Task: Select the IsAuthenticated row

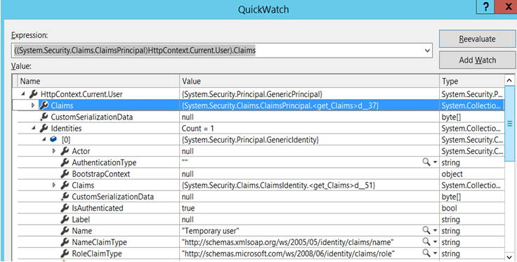Action: pos(258,209)
